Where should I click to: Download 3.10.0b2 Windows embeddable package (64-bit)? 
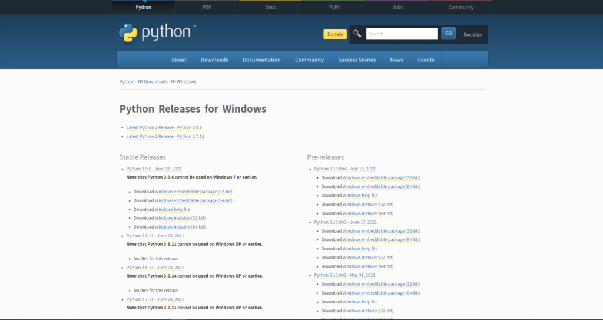[381, 293]
